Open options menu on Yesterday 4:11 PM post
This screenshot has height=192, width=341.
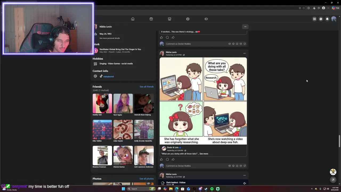coord(245,53)
